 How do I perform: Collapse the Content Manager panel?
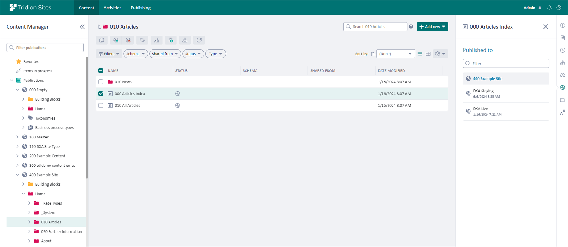point(82,27)
